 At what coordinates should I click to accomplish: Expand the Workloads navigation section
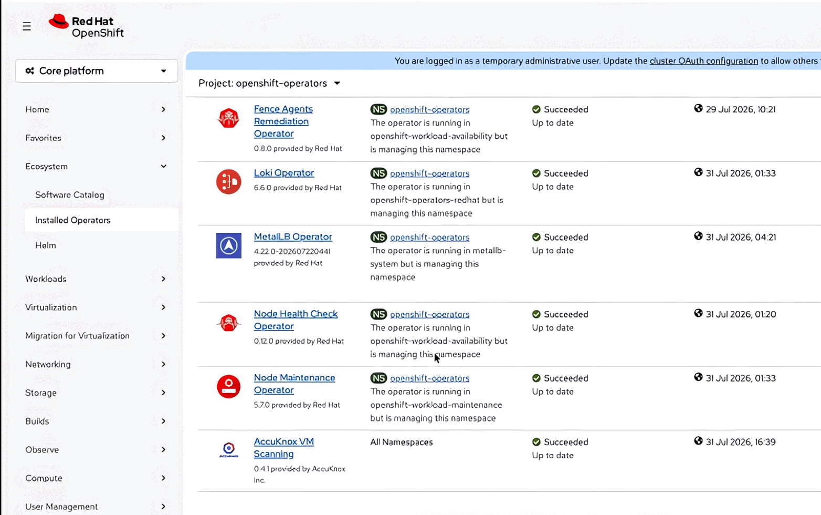96,279
